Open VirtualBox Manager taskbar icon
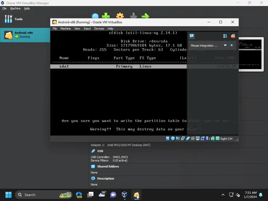The height and width of the screenshot is (201, 268). 124,195
